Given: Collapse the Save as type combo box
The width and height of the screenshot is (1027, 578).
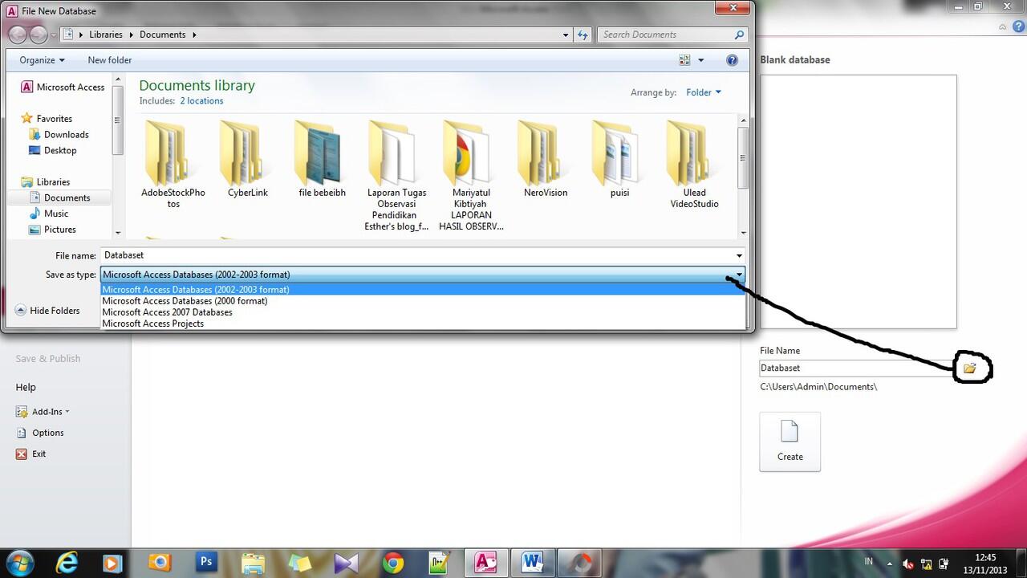Looking at the screenshot, I should [739, 275].
